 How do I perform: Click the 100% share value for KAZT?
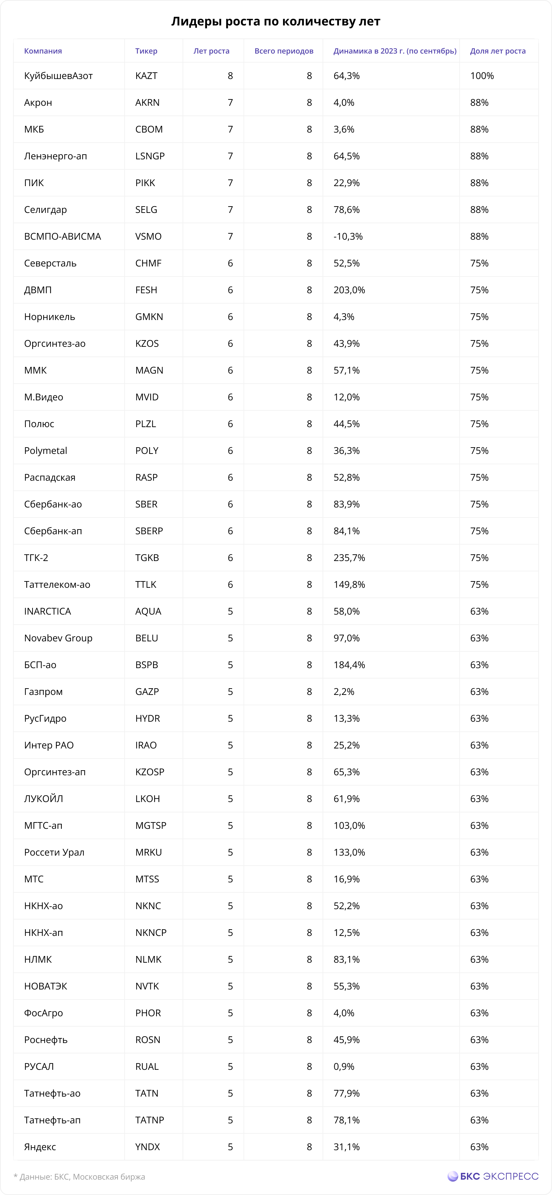click(x=482, y=76)
